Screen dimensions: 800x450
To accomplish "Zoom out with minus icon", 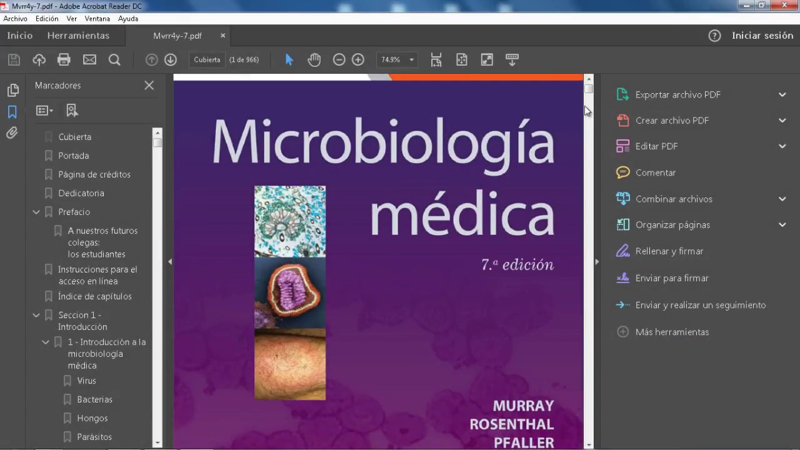I will click(x=339, y=60).
